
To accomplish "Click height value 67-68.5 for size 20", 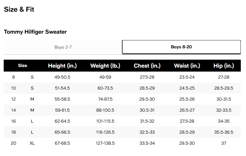I will point(62,143).
